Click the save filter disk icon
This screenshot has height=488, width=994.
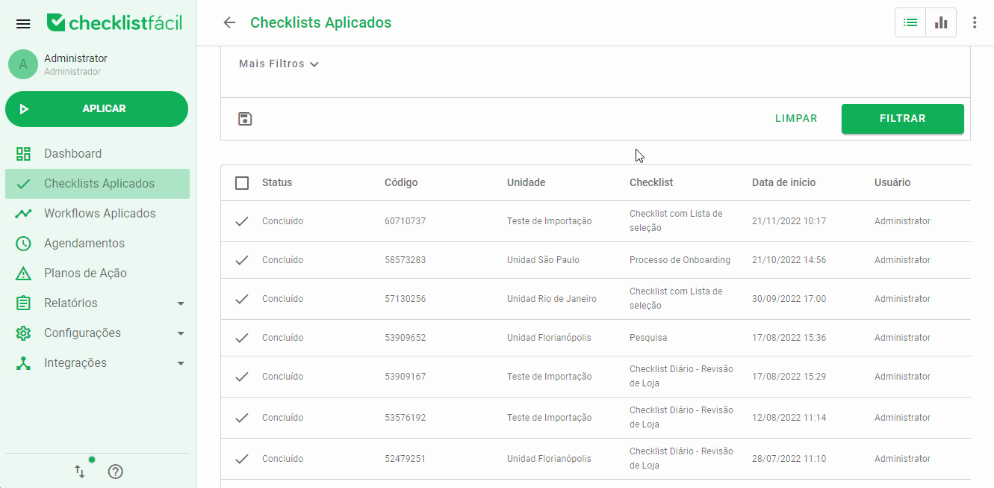pyautogui.click(x=245, y=118)
